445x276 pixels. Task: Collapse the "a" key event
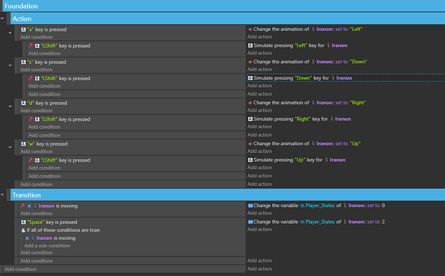click(10, 33)
